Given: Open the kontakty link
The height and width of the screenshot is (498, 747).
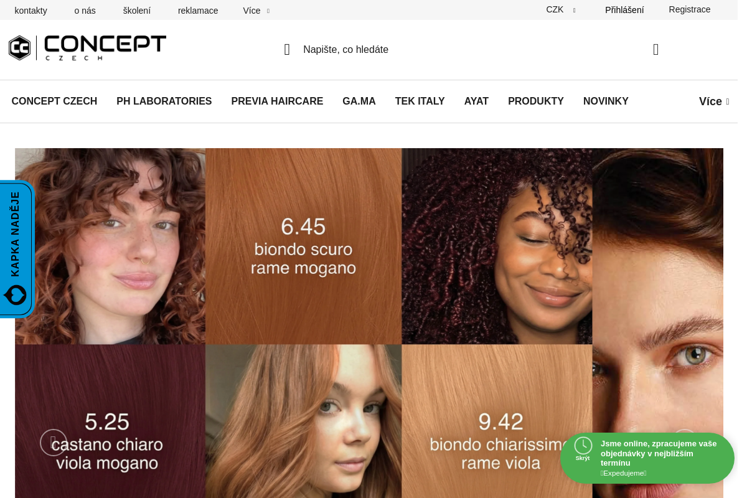Looking at the screenshot, I should click(31, 11).
